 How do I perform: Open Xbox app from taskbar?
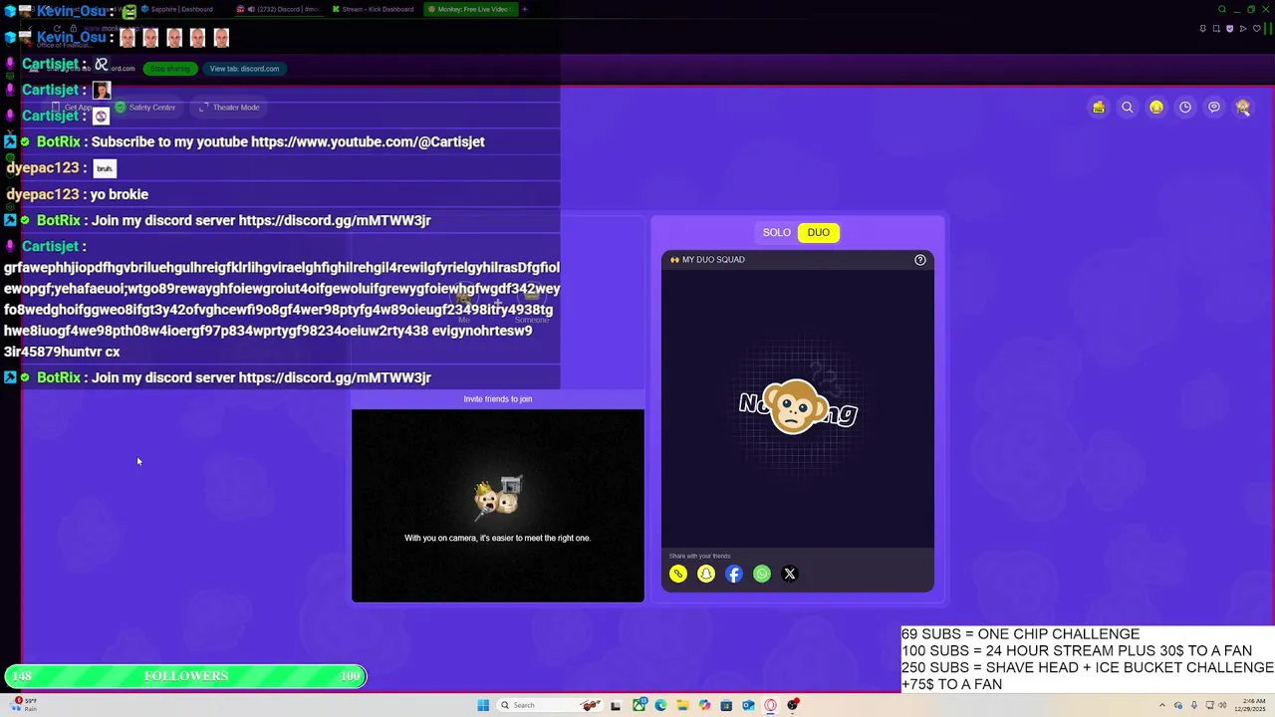click(638, 705)
